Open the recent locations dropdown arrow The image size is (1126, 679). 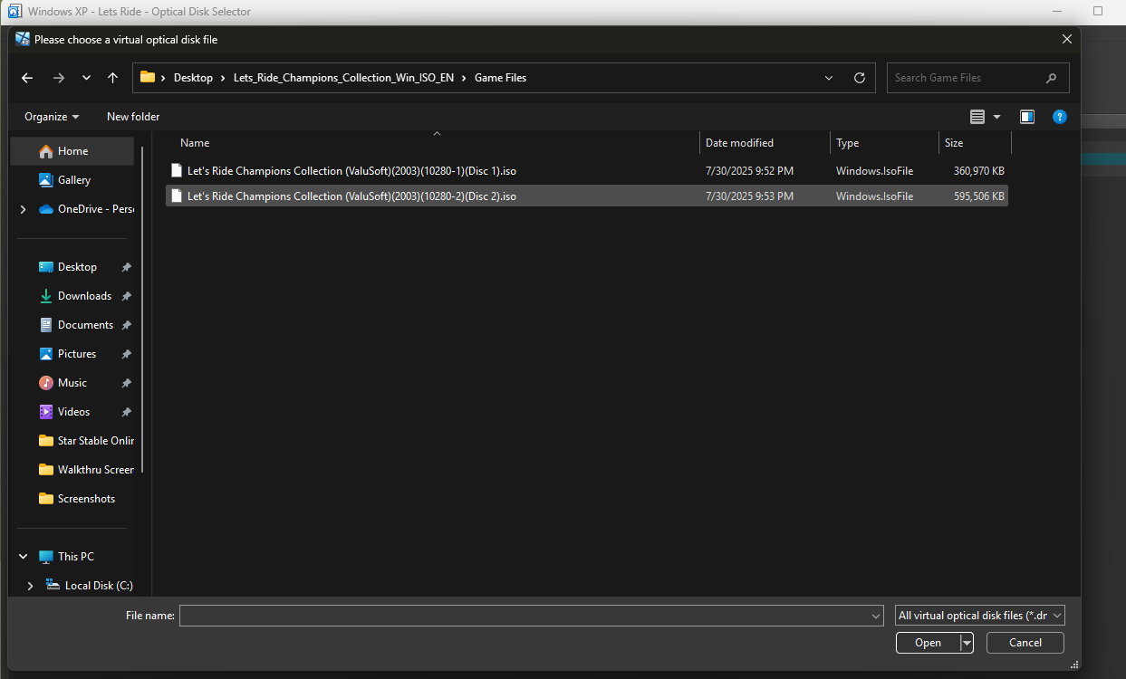(86, 78)
